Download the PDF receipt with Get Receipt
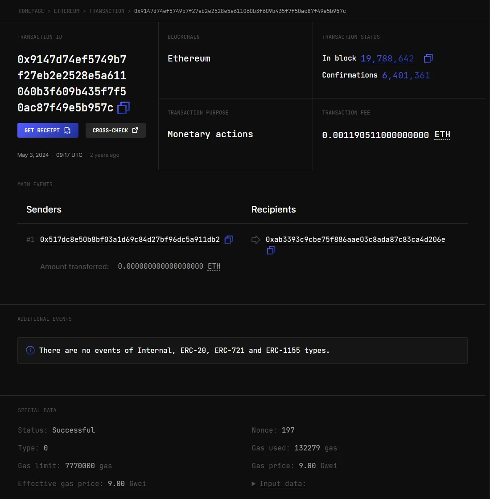This screenshot has height=499, width=490. (x=48, y=131)
